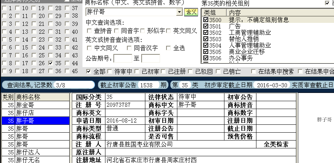Viewport: 334px width, 163px height.
Task: Select the 胖仔店 result row
Action: (36, 113)
